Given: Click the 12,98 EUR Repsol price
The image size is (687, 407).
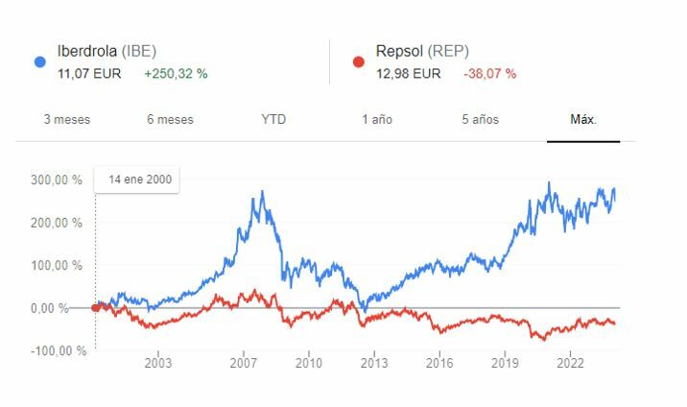Looking at the screenshot, I should tap(408, 73).
